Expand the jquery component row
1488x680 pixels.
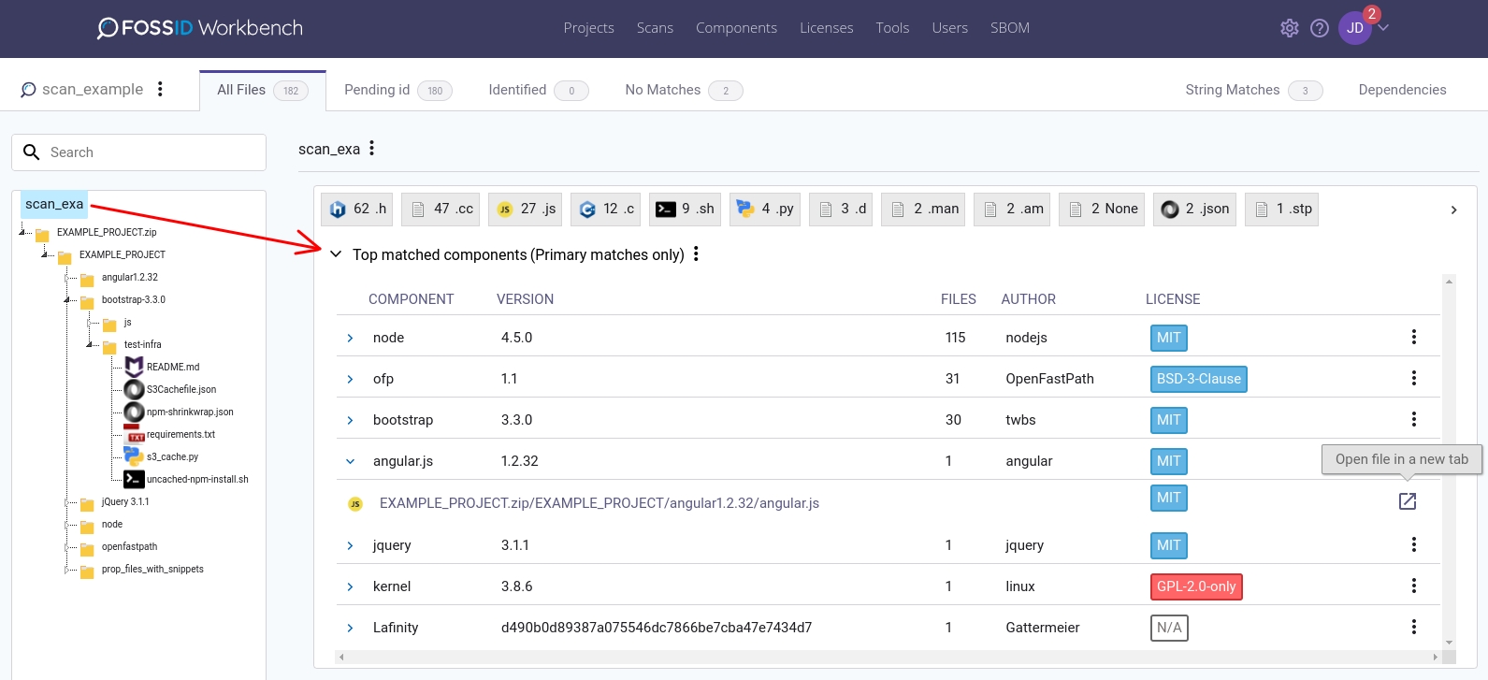pyautogui.click(x=351, y=545)
